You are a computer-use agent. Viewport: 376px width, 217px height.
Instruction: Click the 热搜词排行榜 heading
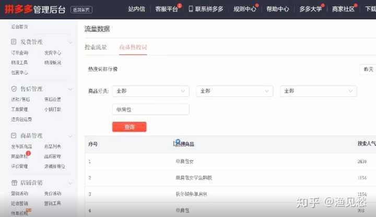click(x=103, y=69)
